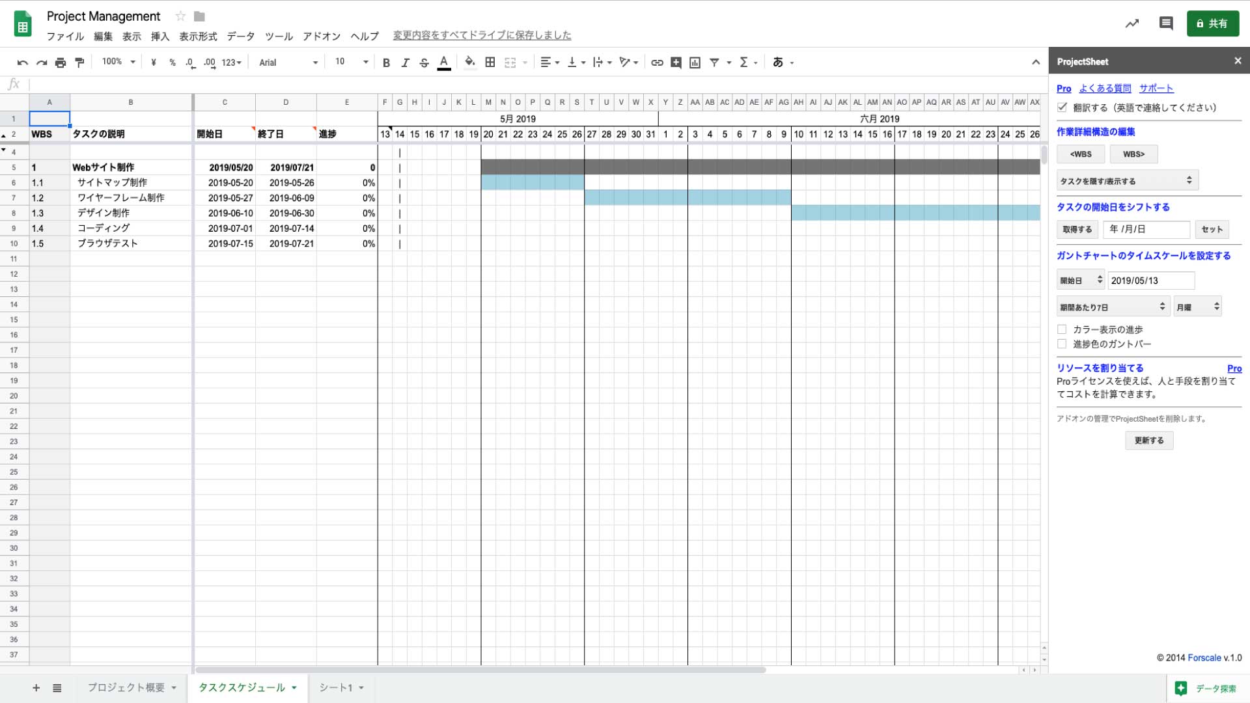Screen dimensions: 1250x703
Task: Click the borders icon in toolbar
Action: point(490,62)
